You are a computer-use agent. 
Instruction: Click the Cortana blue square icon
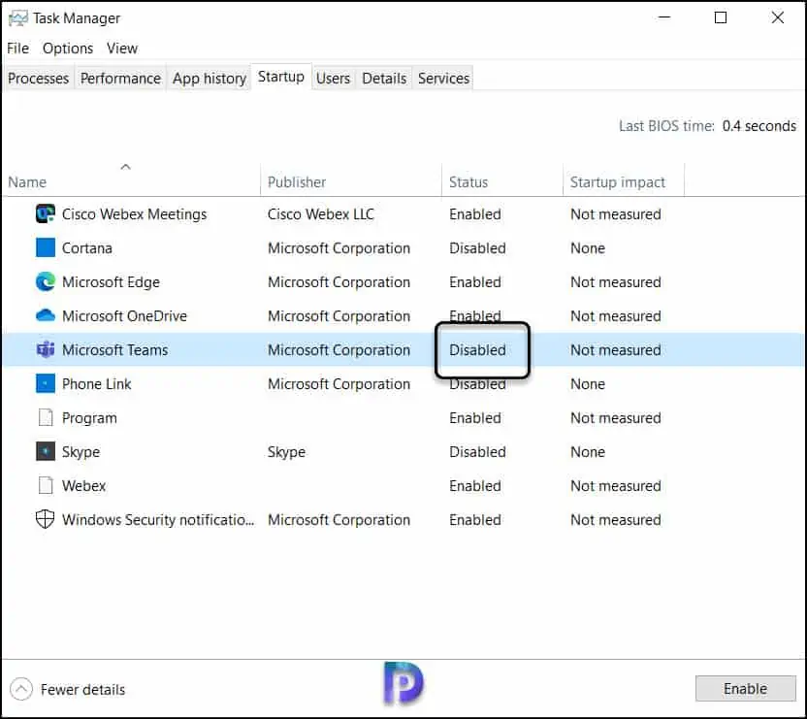pos(46,247)
